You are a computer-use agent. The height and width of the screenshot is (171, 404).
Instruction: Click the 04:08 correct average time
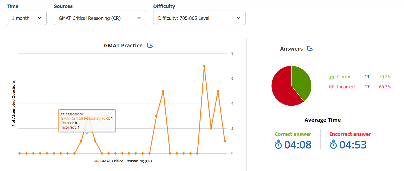pyautogui.click(x=298, y=145)
